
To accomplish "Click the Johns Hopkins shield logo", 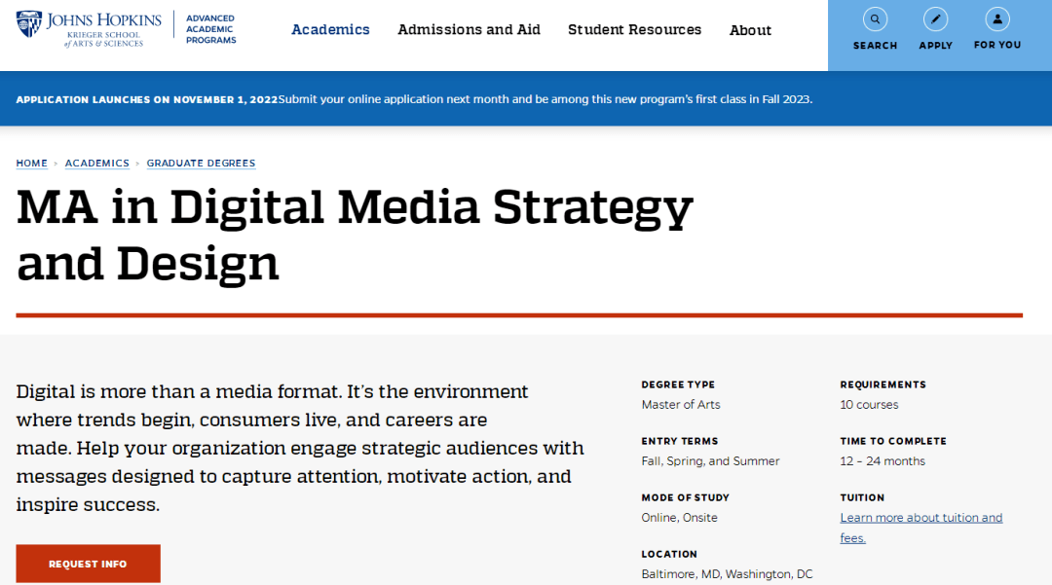I will (x=29, y=24).
